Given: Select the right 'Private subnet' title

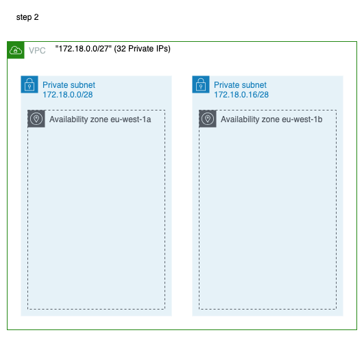Looking at the screenshot, I should pos(240,85).
